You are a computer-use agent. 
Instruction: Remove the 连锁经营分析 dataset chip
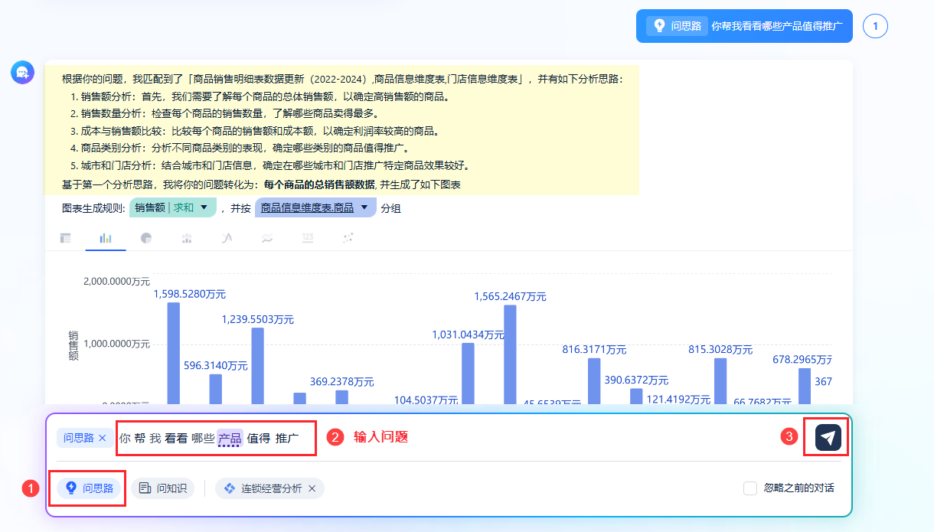pos(312,488)
